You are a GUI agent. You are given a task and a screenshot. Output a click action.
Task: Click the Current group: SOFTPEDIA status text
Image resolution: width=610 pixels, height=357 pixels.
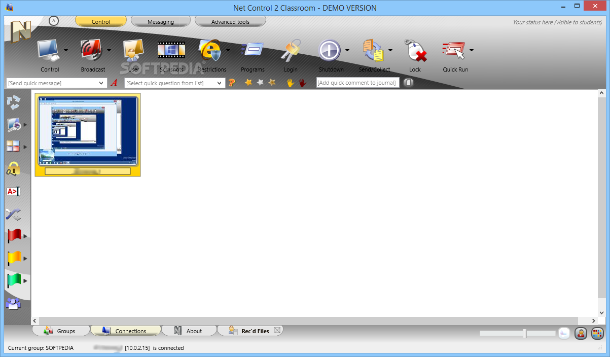[41, 348]
